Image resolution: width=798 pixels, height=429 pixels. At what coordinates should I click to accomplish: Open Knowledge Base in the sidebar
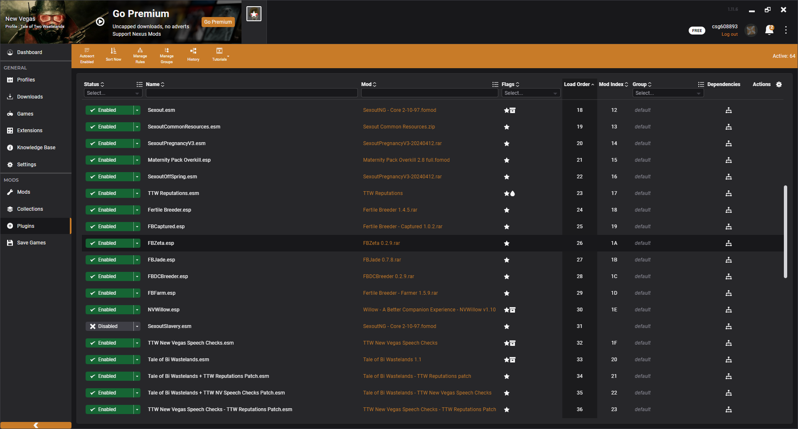36,148
